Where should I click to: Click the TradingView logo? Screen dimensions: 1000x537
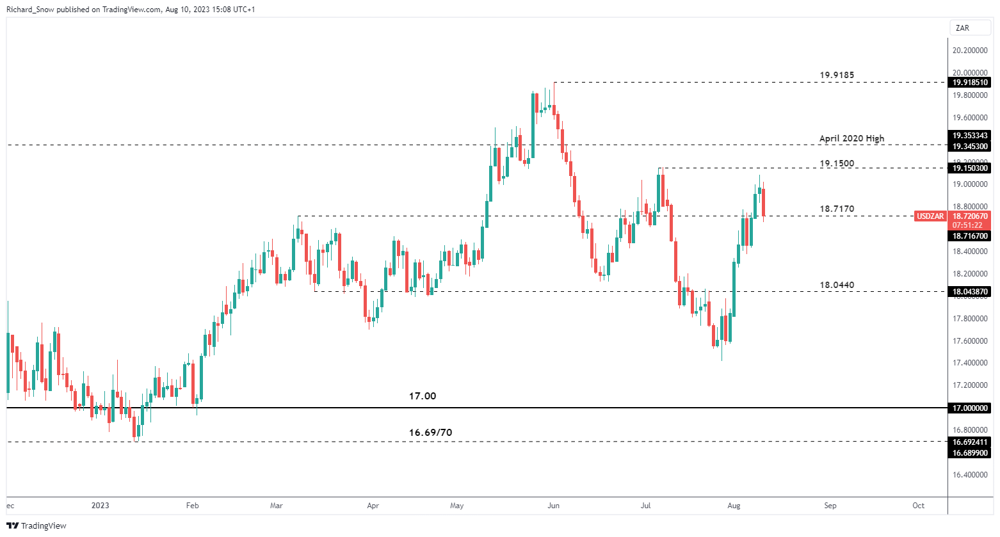click(x=36, y=525)
